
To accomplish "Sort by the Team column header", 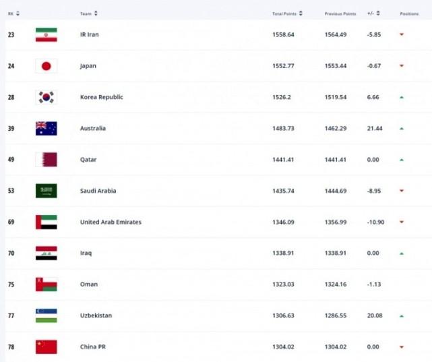I will point(88,13).
